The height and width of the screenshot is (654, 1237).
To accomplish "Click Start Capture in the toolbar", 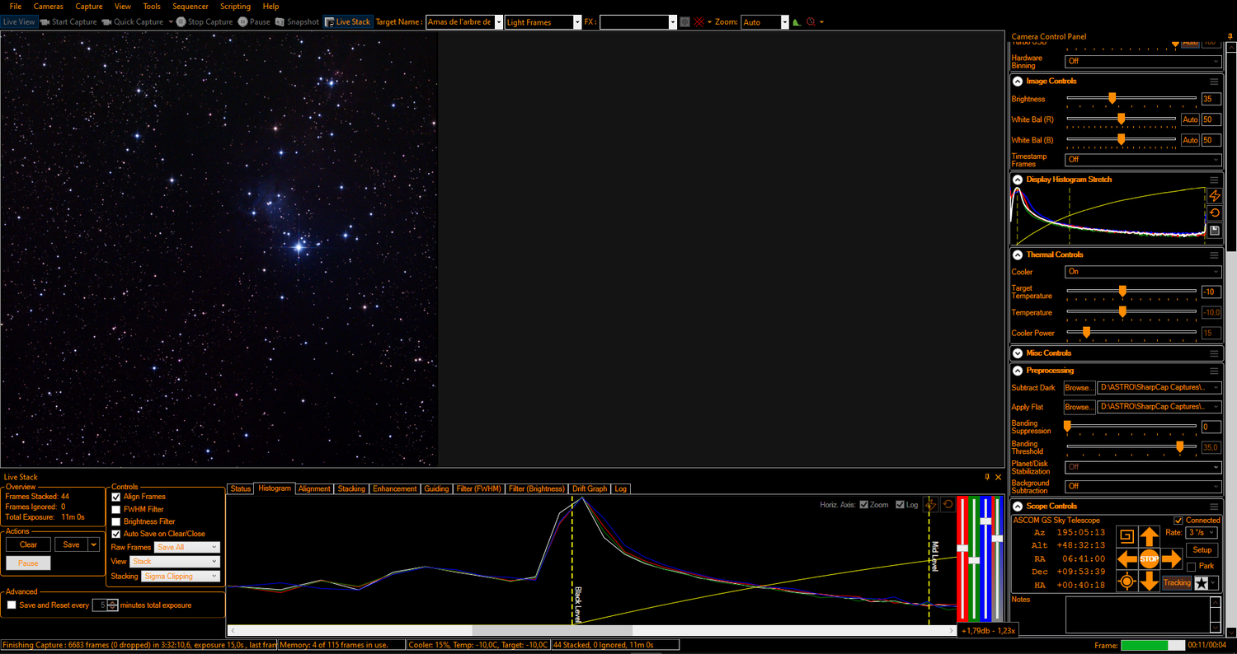I will (x=68, y=22).
